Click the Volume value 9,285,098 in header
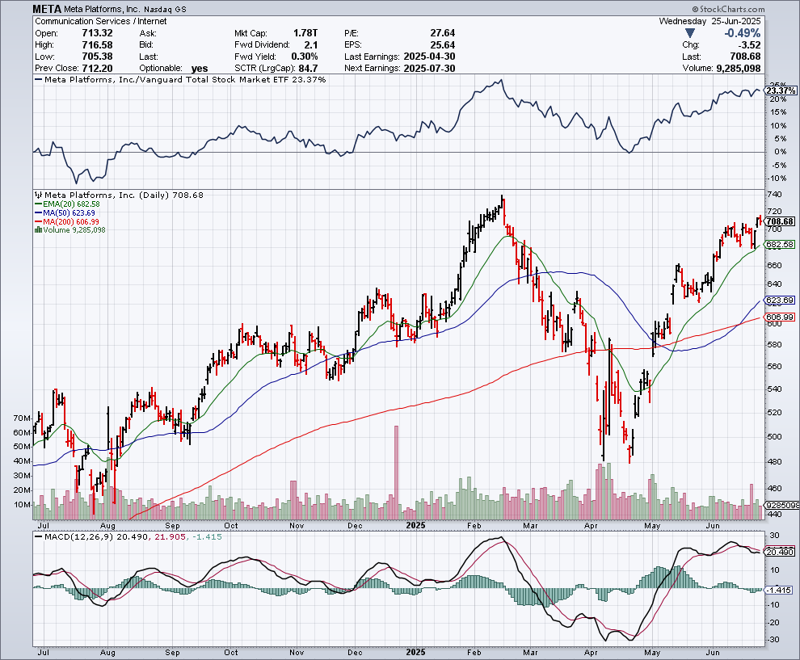Image resolution: width=800 pixels, height=660 pixels. (x=739, y=69)
